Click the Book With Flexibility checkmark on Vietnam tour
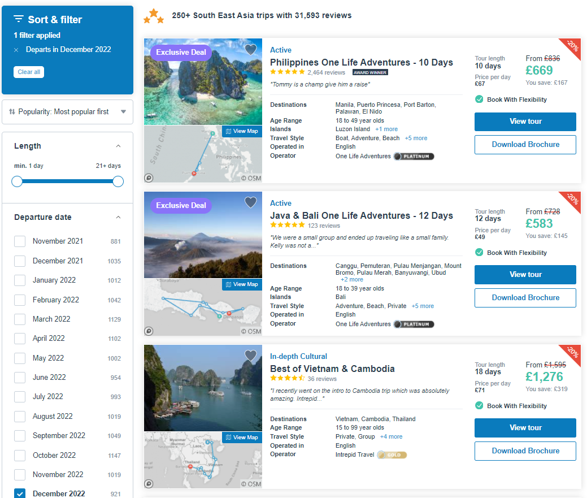This screenshot has height=498, width=587. click(479, 405)
